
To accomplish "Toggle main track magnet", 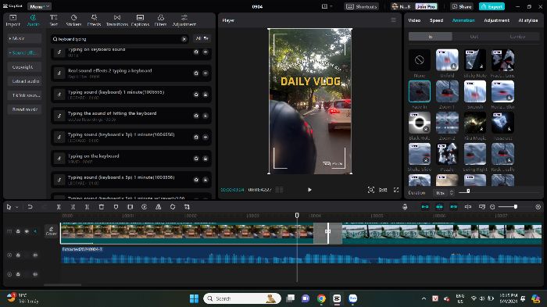I will 425,207.
